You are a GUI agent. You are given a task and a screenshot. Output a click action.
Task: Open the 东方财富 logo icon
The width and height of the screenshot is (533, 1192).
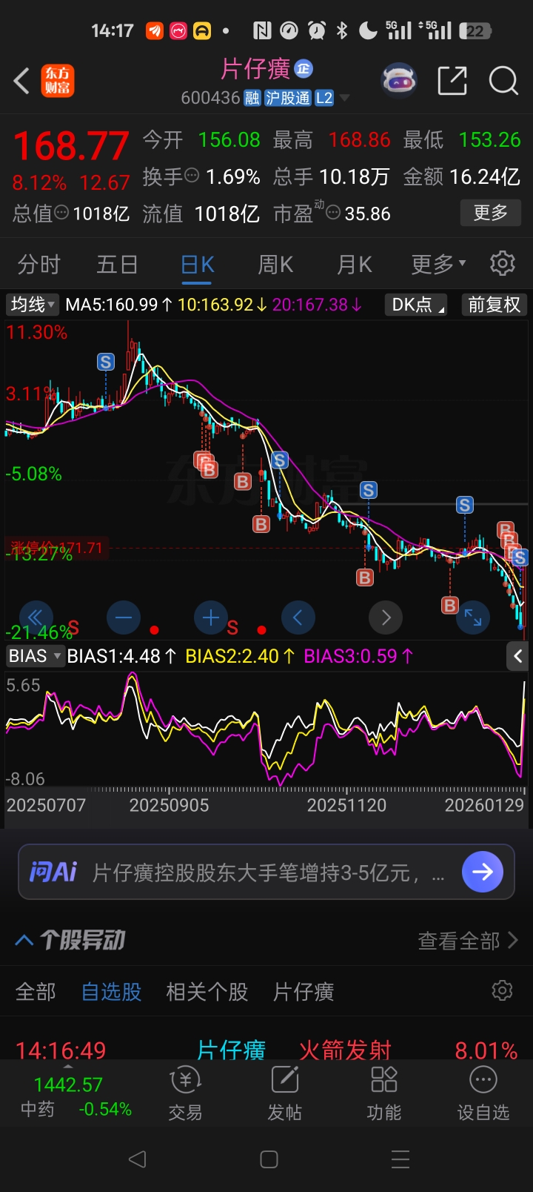[x=57, y=81]
